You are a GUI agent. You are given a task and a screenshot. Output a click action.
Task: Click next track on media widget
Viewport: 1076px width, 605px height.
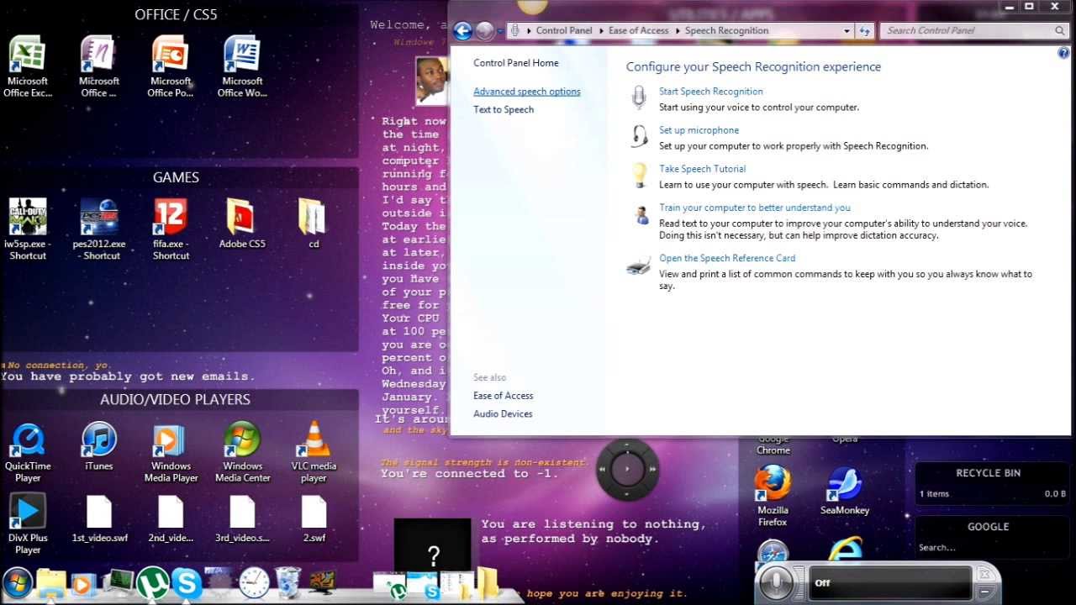coord(653,470)
